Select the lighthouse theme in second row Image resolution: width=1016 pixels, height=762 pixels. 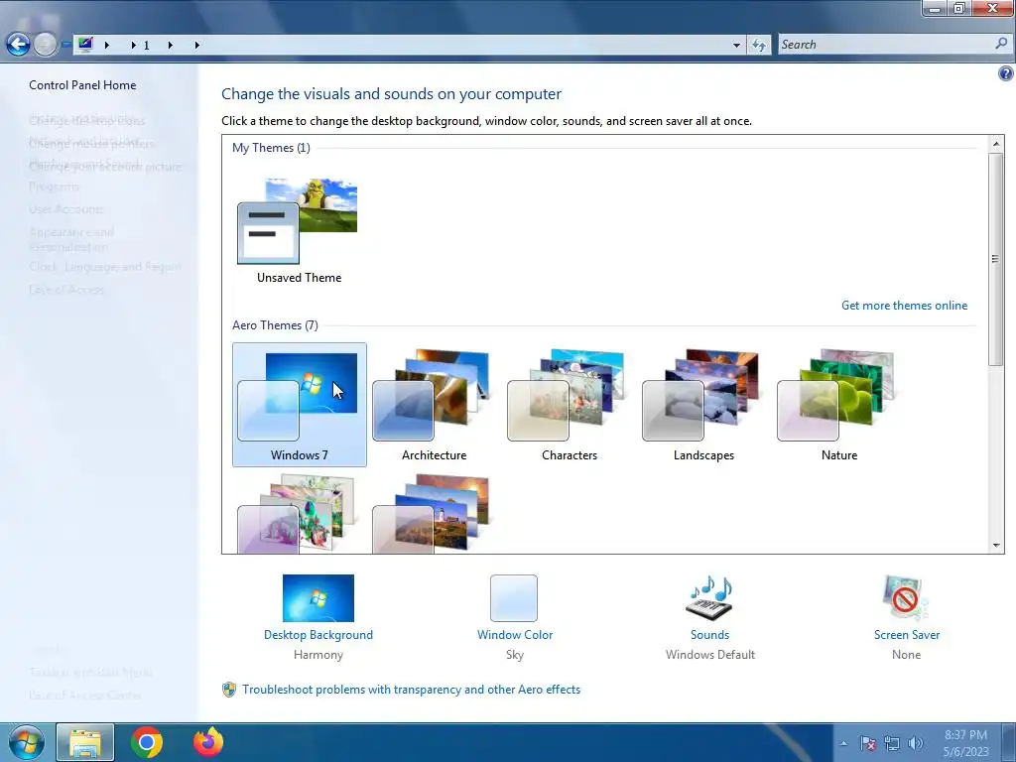tap(433, 514)
